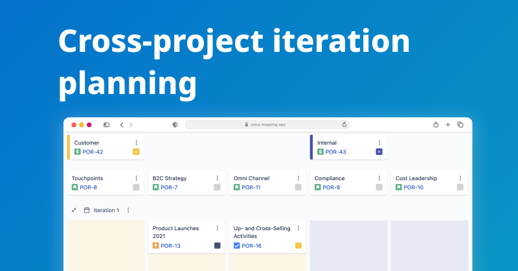The height and width of the screenshot is (271, 518).
Task: Click the gray swatch on B2C Strategy card
Action: point(217,187)
